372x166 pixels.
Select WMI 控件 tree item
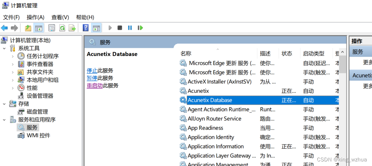coord(38,135)
